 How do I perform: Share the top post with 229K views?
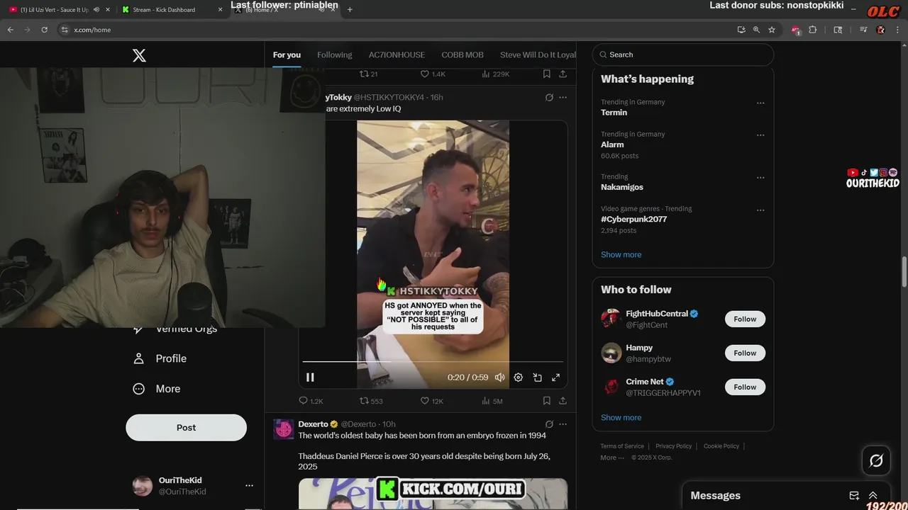click(563, 74)
